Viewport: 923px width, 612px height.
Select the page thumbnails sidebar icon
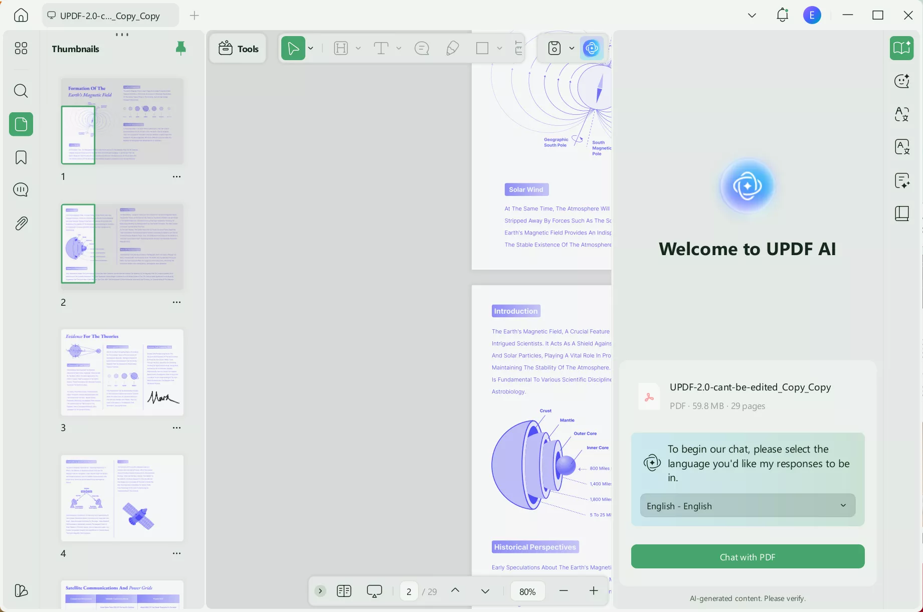[21, 124]
